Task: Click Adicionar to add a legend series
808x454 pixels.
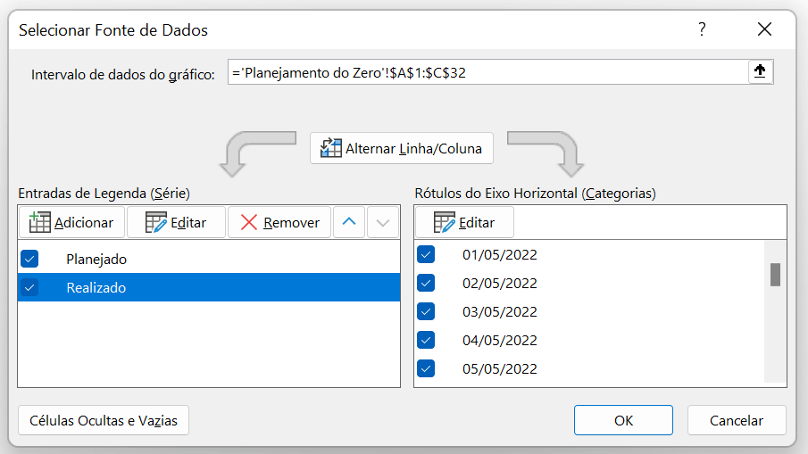Action: click(71, 222)
